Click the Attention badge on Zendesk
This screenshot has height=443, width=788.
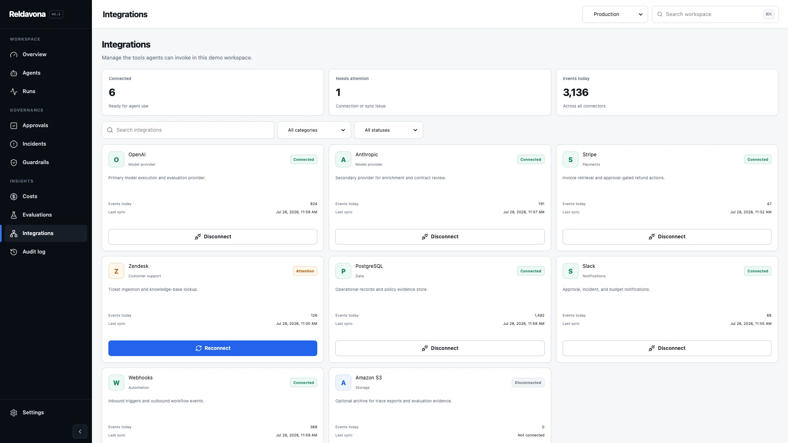click(305, 271)
